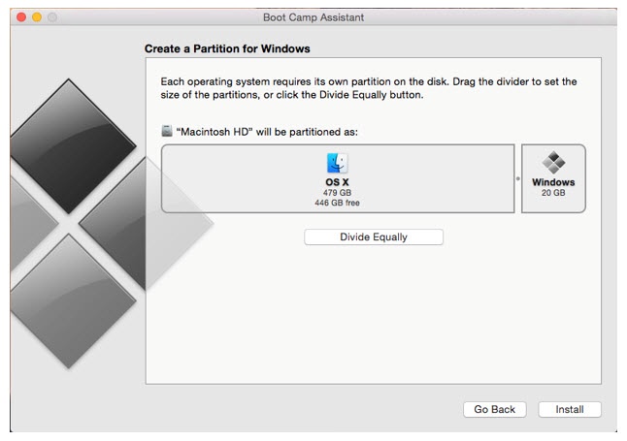
Task: Go Back to the previous step
Action: pyautogui.click(x=494, y=409)
